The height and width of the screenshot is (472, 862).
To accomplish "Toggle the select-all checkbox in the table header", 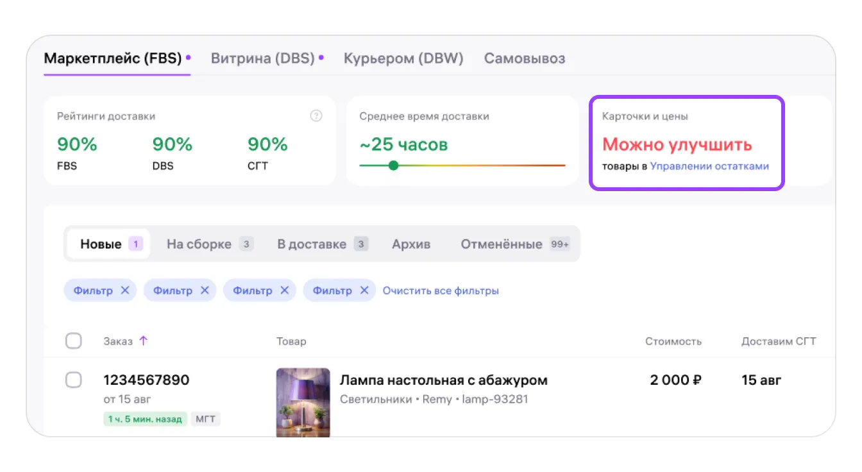I will 74,341.
